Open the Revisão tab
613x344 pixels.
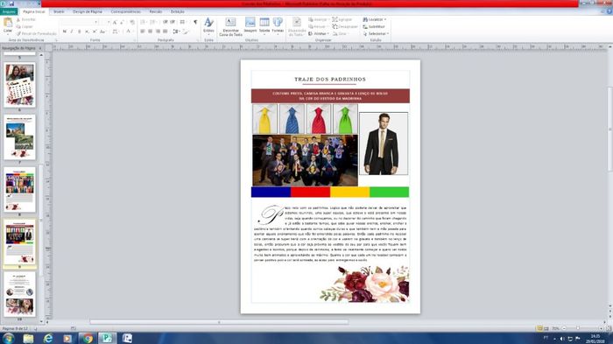156,11
